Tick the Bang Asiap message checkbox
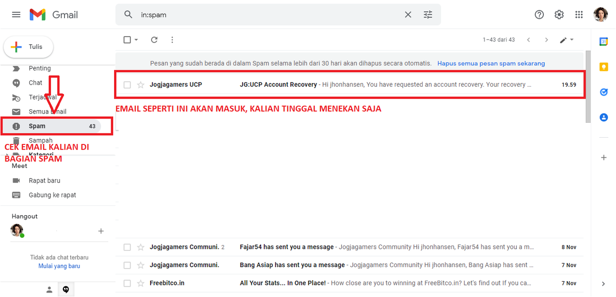The image size is (616, 297). pyautogui.click(x=127, y=265)
